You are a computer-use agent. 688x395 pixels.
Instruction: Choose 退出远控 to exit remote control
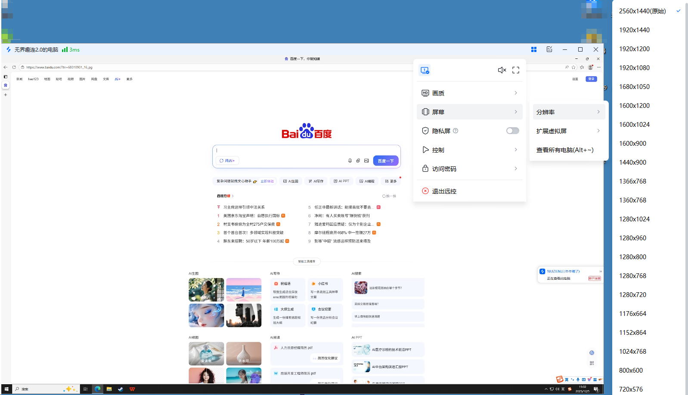click(470, 191)
